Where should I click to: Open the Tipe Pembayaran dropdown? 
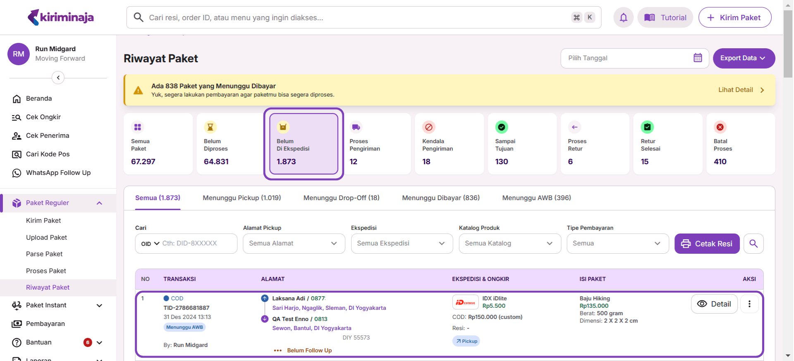pyautogui.click(x=617, y=243)
